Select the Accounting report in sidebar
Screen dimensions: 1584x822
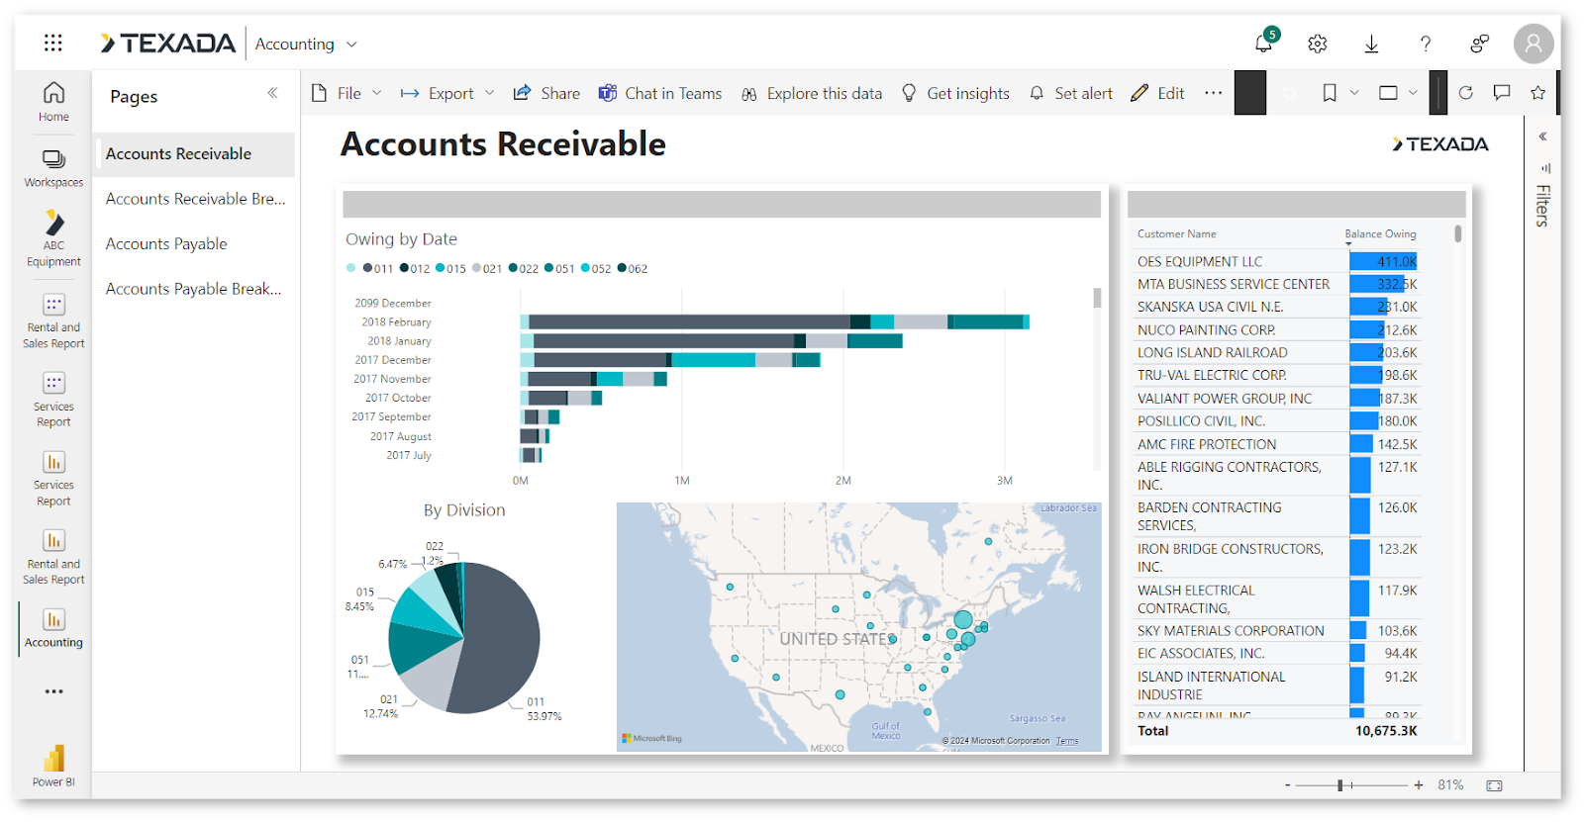53,629
